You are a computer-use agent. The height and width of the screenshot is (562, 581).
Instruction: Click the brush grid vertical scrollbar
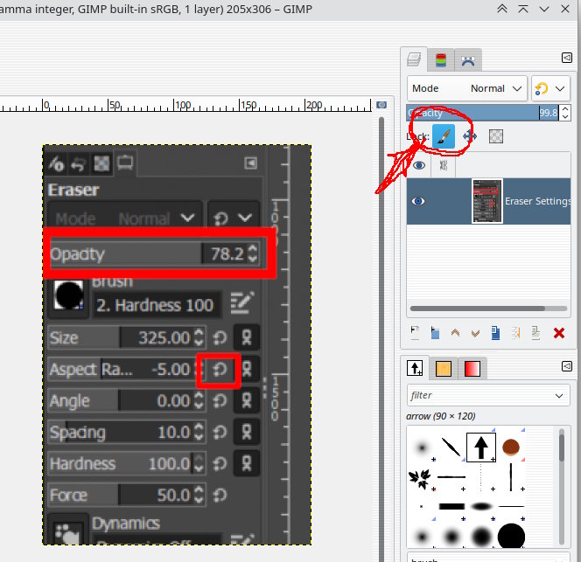tap(562, 448)
